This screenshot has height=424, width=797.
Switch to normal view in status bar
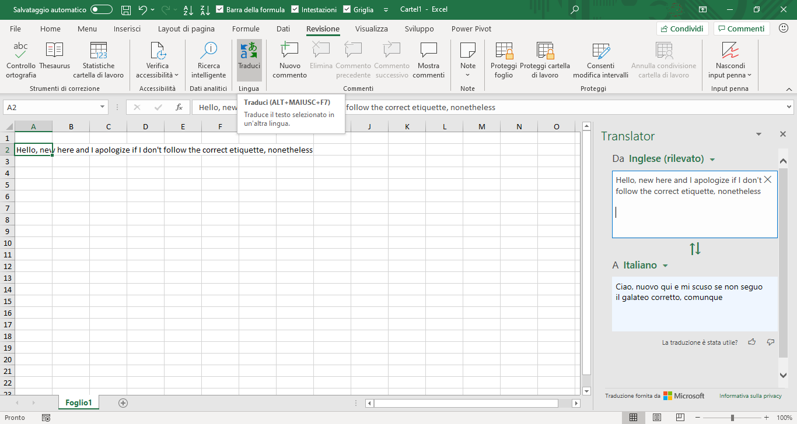pyautogui.click(x=633, y=418)
